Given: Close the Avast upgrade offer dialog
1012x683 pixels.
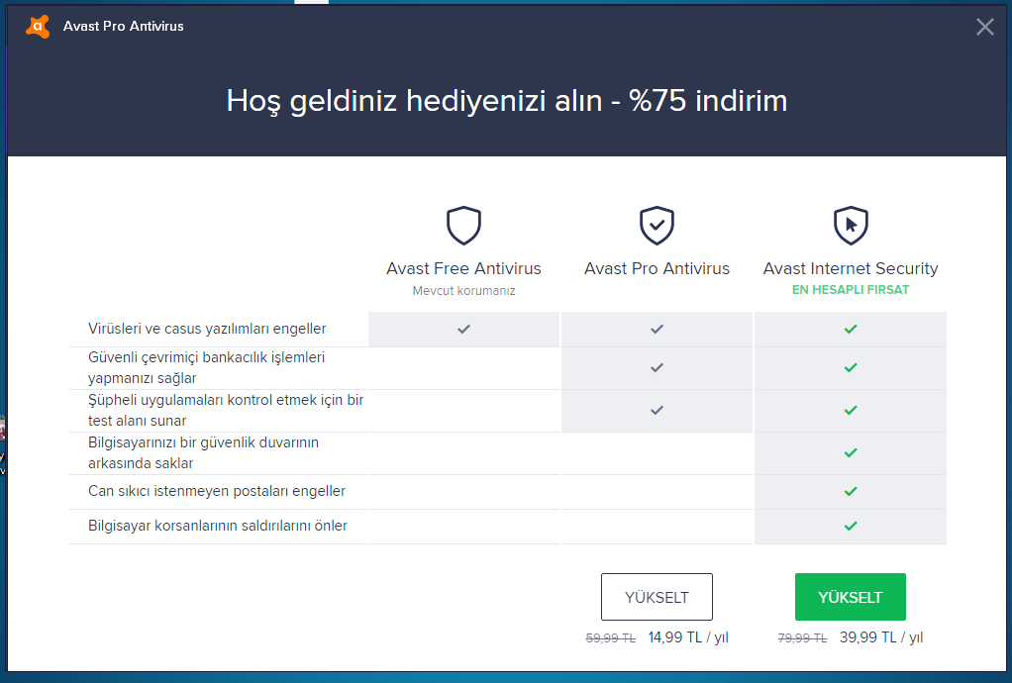Looking at the screenshot, I should click(x=984, y=27).
